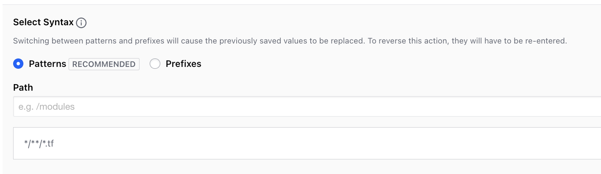Click the RECOMMENDED badge next to Patterns
Screen dimensions: 601x174
point(104,64)
